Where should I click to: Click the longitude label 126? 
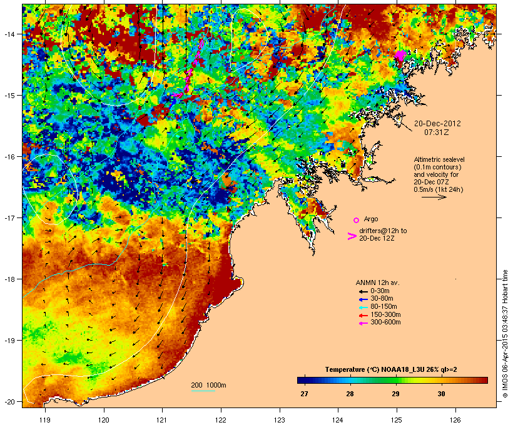(455, 420)
